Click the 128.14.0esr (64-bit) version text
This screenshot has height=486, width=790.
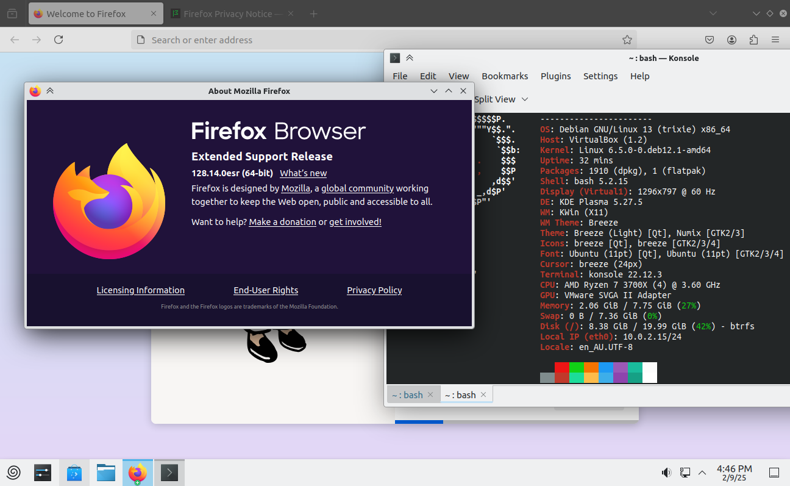(x=232, y=173)
